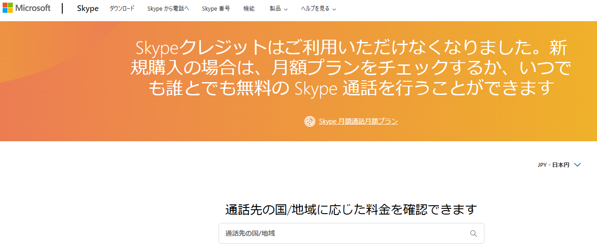Click the chevron next to 製品
597x245 pixels.
pos(286,9)
